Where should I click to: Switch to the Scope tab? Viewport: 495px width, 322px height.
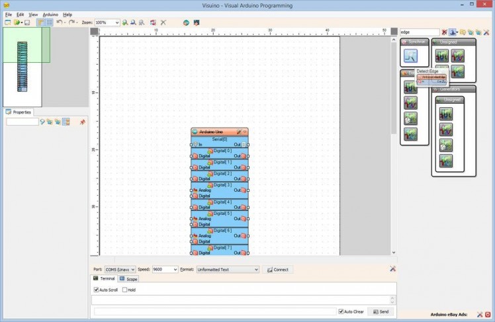click(128, 279)
